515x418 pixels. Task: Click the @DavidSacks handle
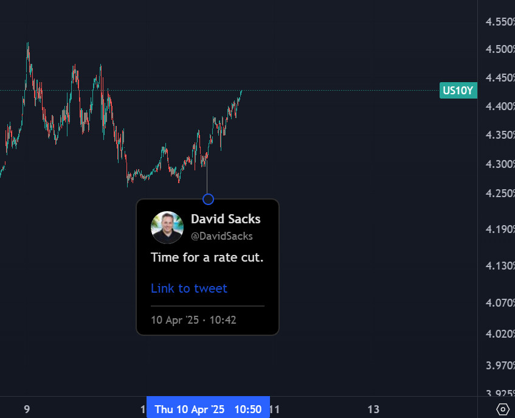[x=222, y=236]
